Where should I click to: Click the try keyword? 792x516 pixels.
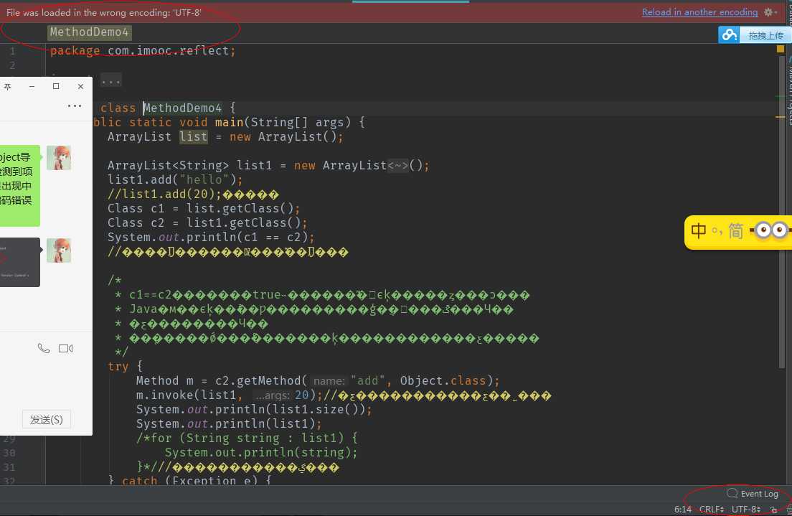point(118,367)
